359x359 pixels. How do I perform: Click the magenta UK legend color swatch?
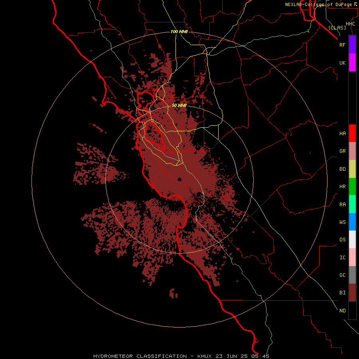tap(352, 63)
